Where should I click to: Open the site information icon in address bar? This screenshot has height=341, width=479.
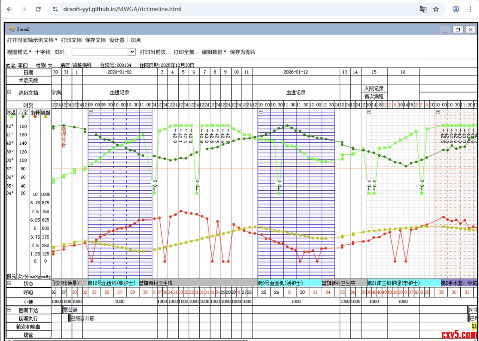point(55,9)
